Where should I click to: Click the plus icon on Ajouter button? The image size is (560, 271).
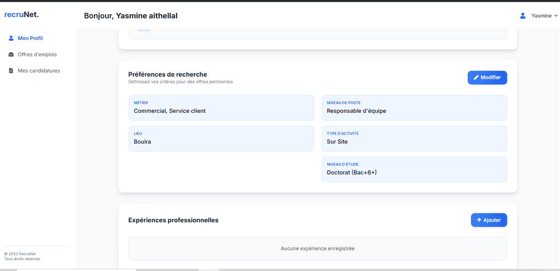(x=479, y=220)
